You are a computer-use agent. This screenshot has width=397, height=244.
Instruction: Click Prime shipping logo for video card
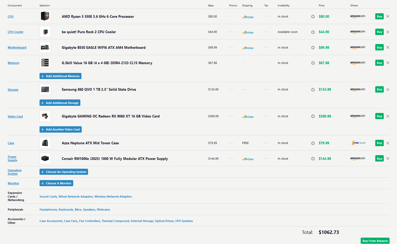248,117
